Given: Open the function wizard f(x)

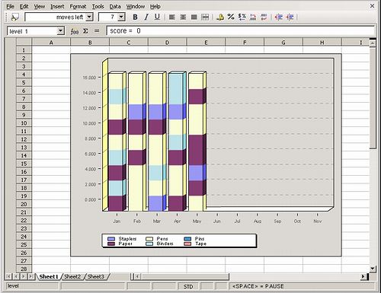Looking at the screenshot, I should [x=75, y=31].
